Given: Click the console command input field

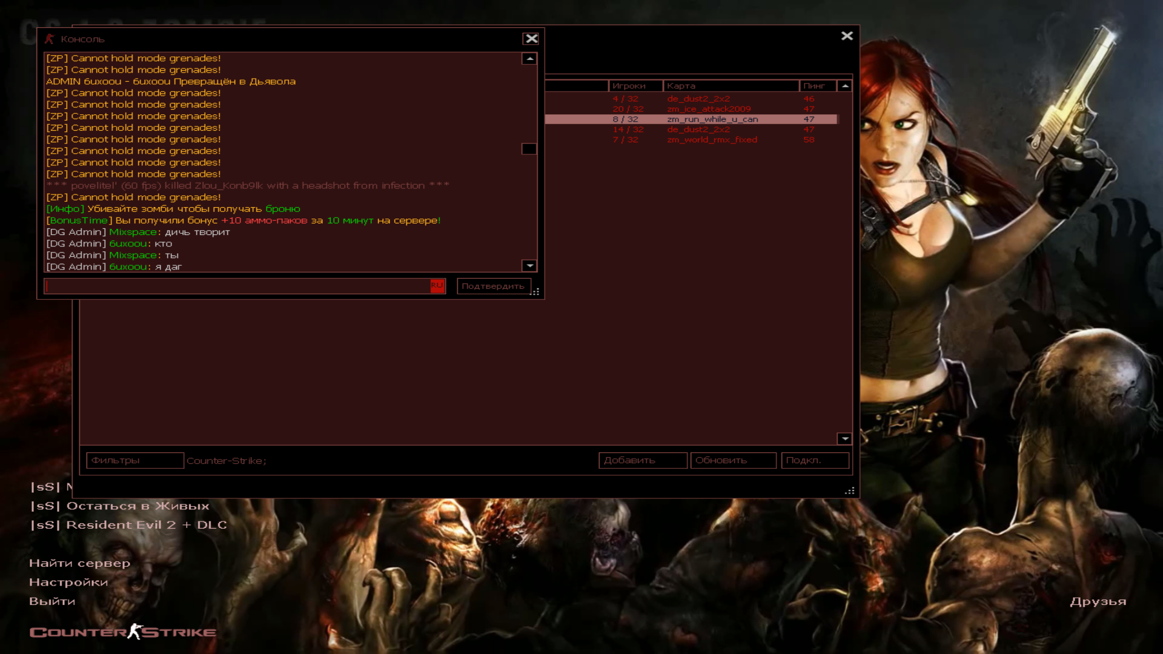Looking at the screenshot, I should (x=236, y=286).
